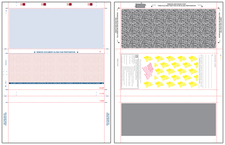Click the left triangle before REMOVE DOCUMENT text
The image size is (225, 145).
[34, 52]
